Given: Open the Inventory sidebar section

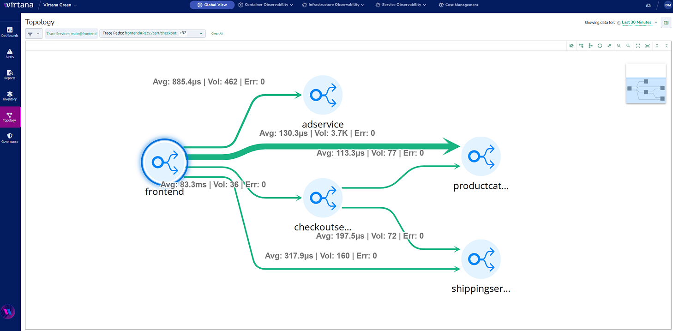Looking at the screenshot, I should pyautogui.click(x=10, y=96).
